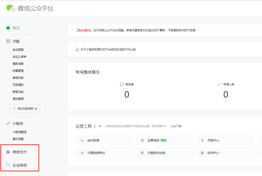Open 应用中心 via its apps icon

202,153
